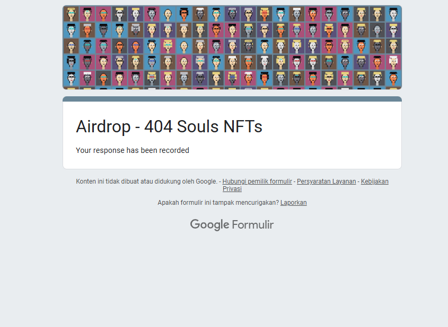Image resolution: width=448 pixels, height=327 pixels.
Task: Click the Google Formulir logo
Action: pyautogui.click(x=232, y=225)
